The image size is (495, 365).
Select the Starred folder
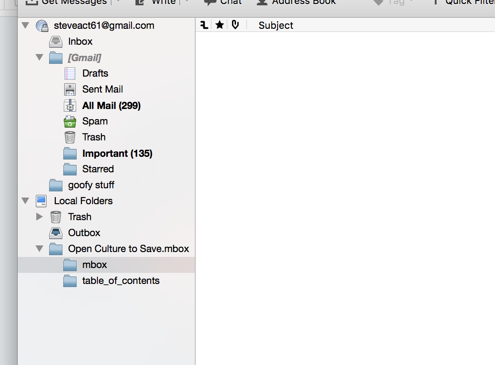tap(98, 169)
